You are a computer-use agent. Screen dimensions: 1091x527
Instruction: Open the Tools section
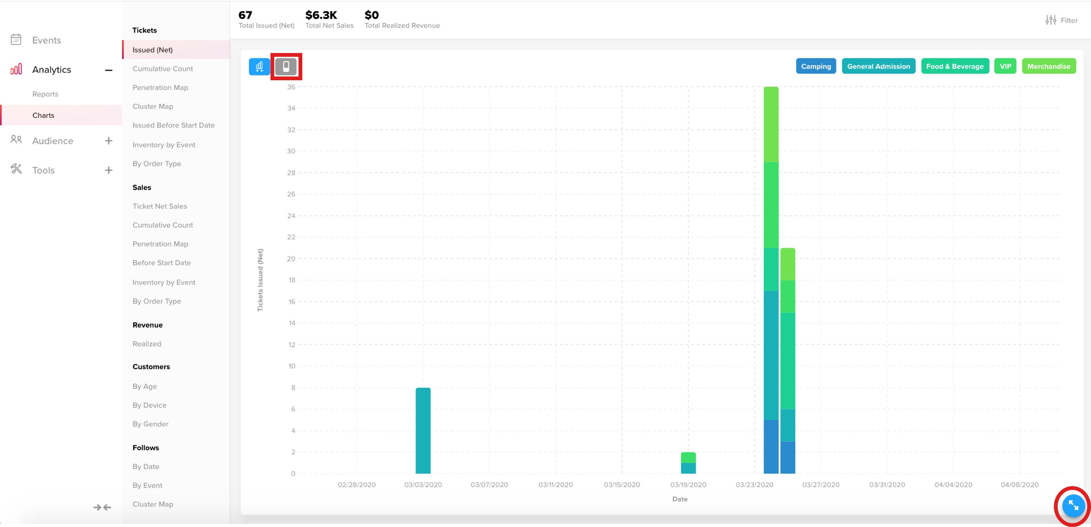[x=43, y=170]
